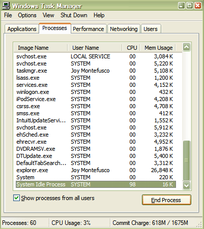Click the scrollbar up arrow

pos(186,47)
